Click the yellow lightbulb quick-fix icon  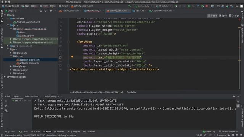click(72, 57)
